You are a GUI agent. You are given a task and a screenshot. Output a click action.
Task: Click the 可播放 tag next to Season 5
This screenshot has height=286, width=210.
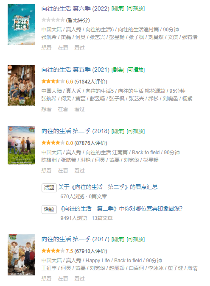pyautogui.click(x=136, y=70)
